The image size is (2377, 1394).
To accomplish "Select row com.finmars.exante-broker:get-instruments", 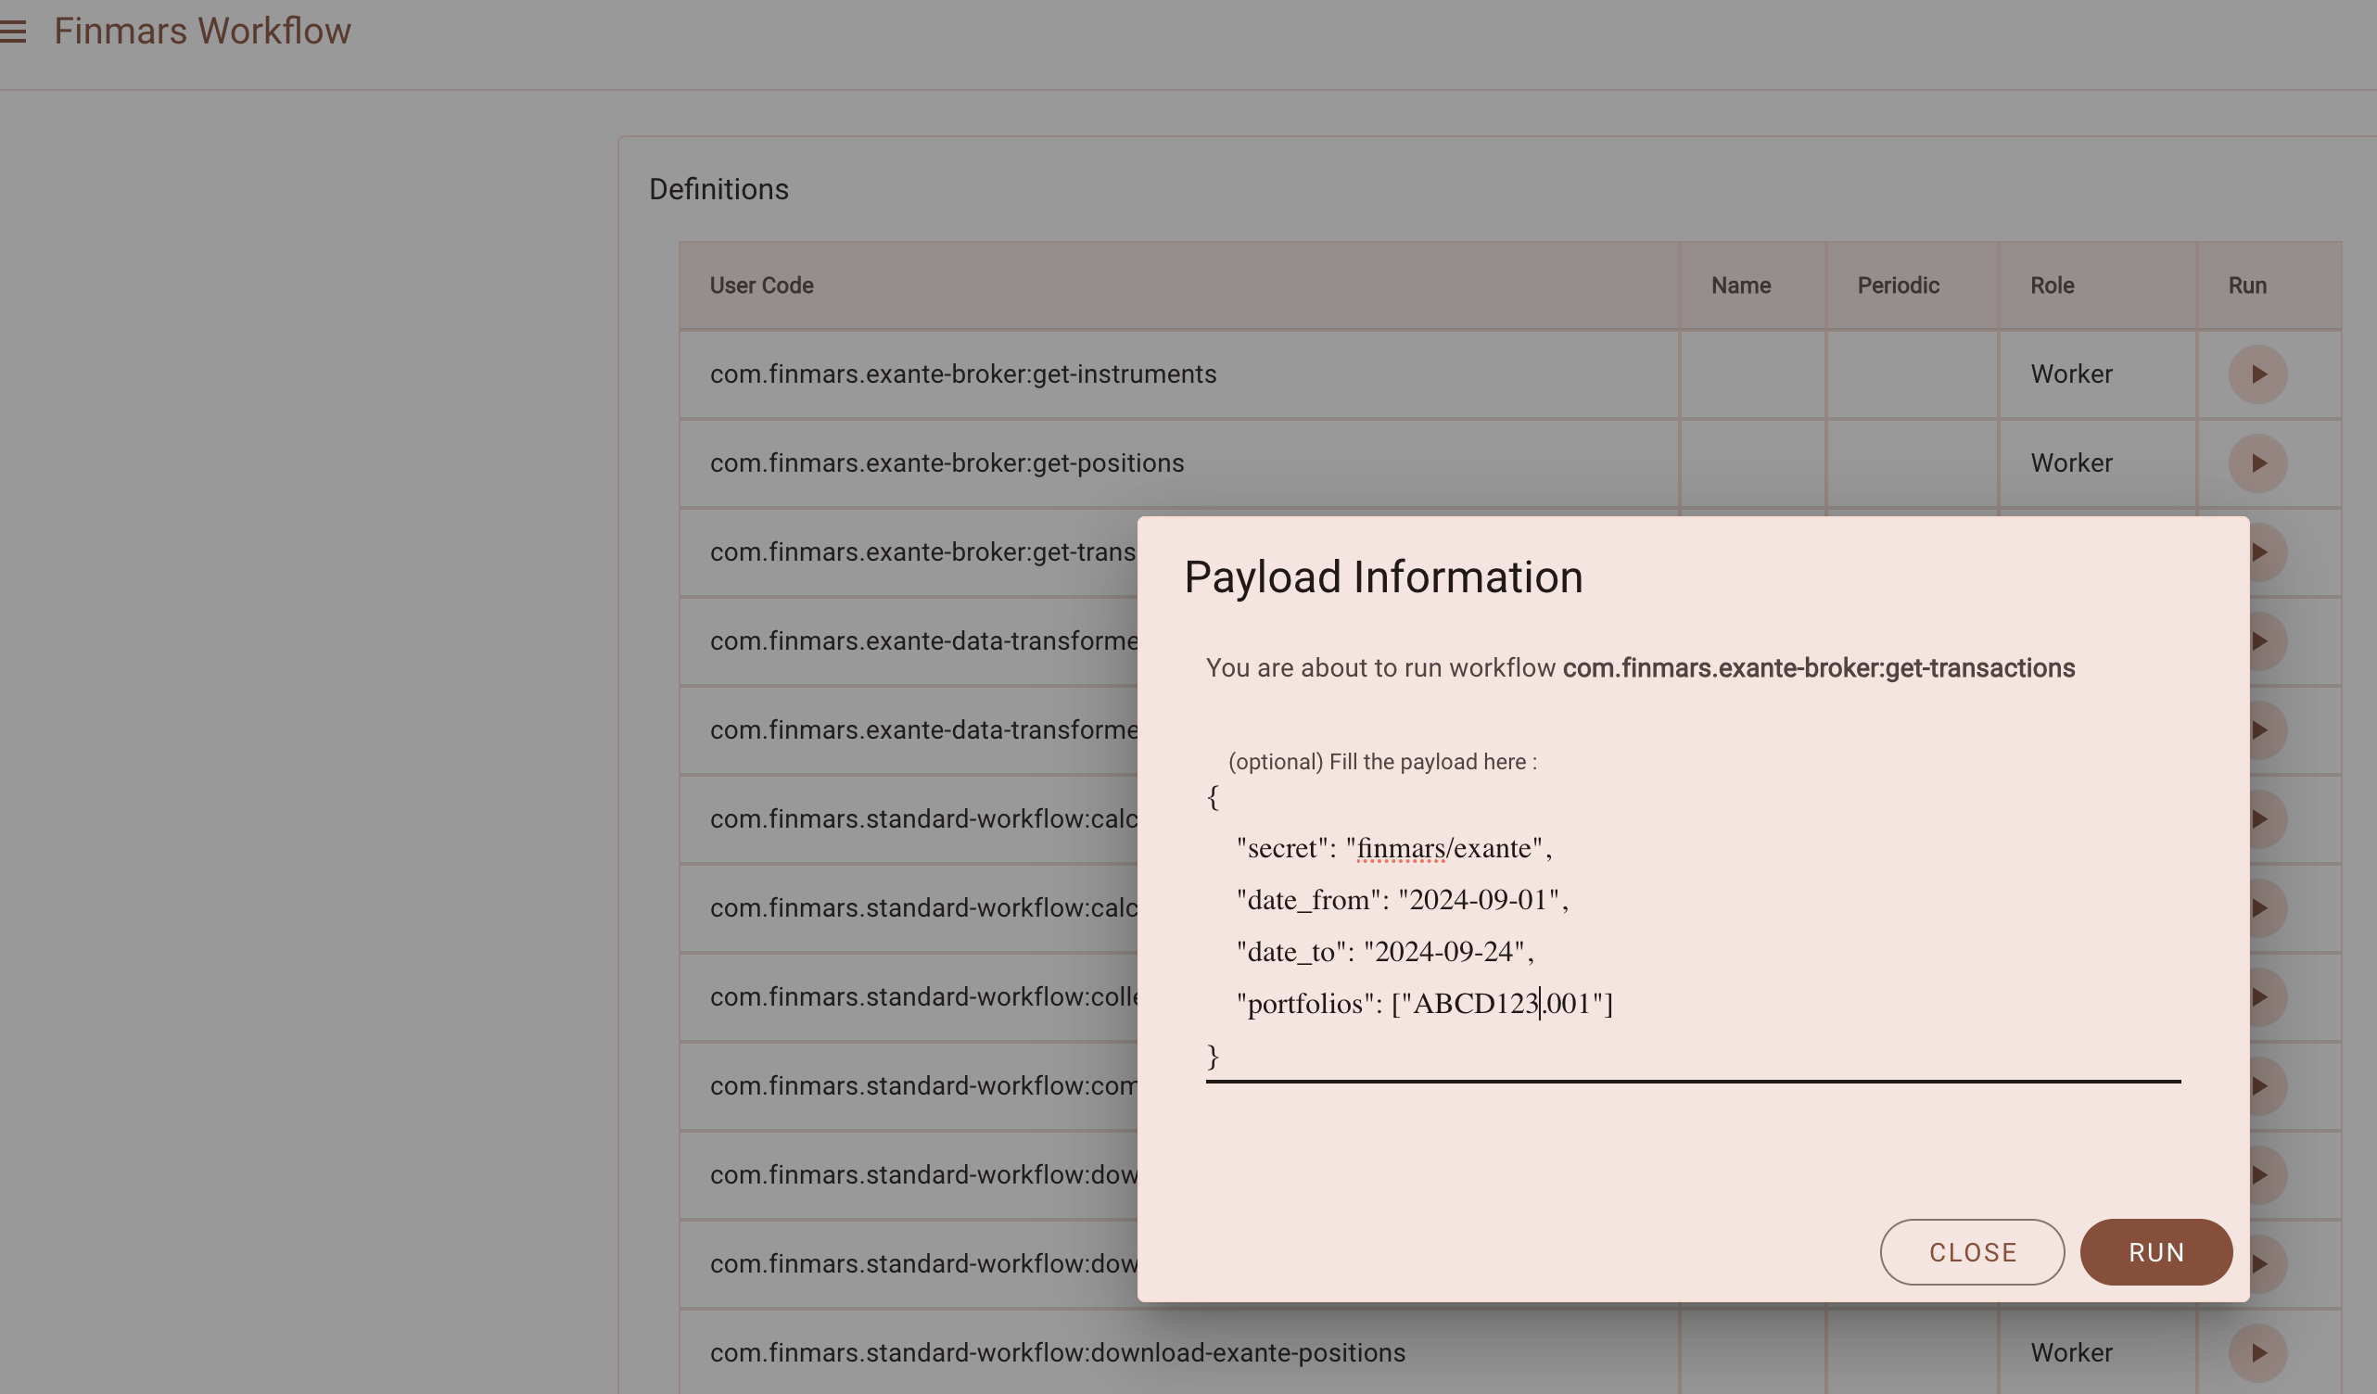I will [x=1509, y=374].
